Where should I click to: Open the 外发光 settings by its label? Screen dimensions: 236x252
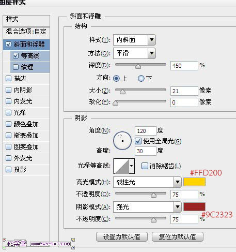tap(23, 158)
